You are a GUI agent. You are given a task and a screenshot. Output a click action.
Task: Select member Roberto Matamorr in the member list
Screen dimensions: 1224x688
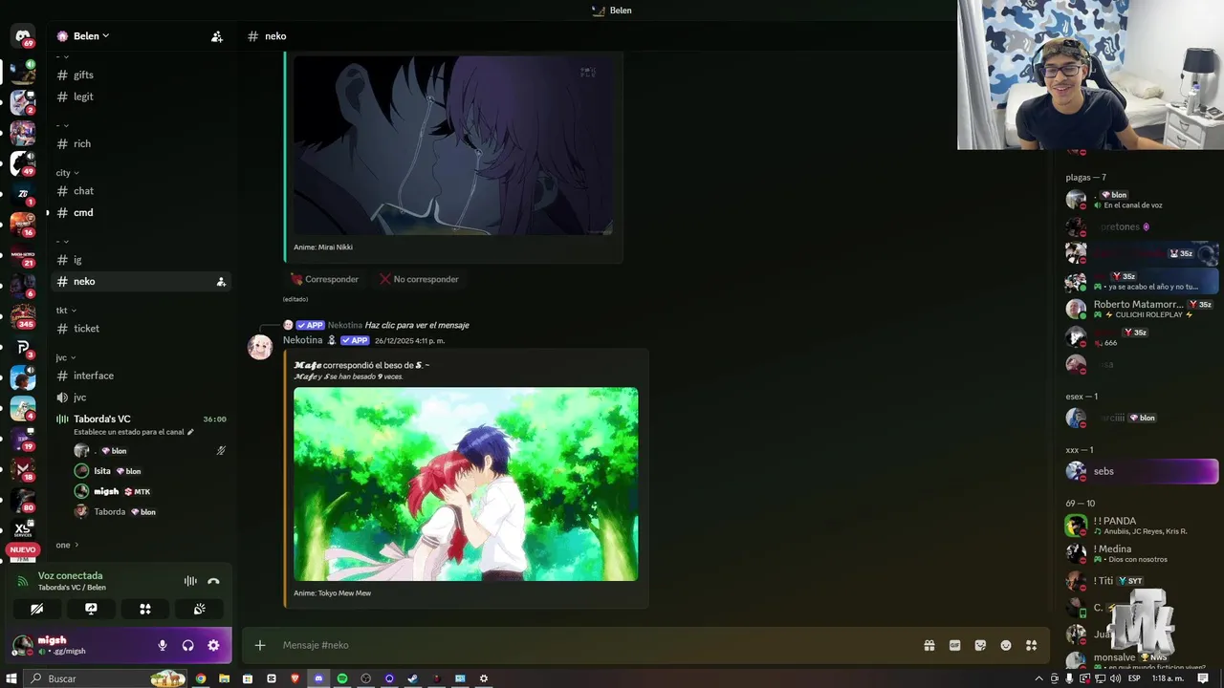click(x=1142, y=309)
